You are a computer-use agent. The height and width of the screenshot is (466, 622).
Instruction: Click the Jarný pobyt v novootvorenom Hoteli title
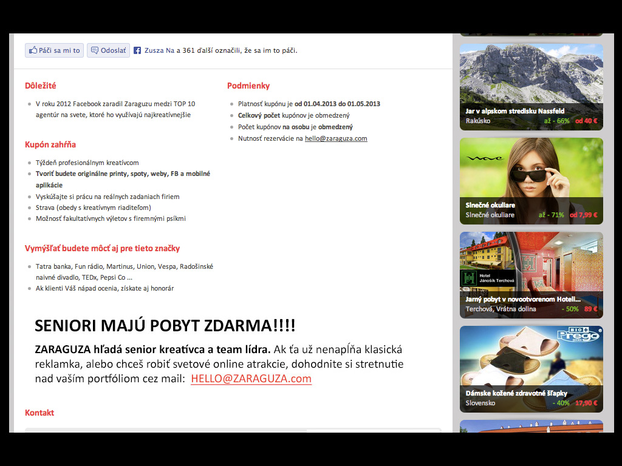(x=523, y=299)
